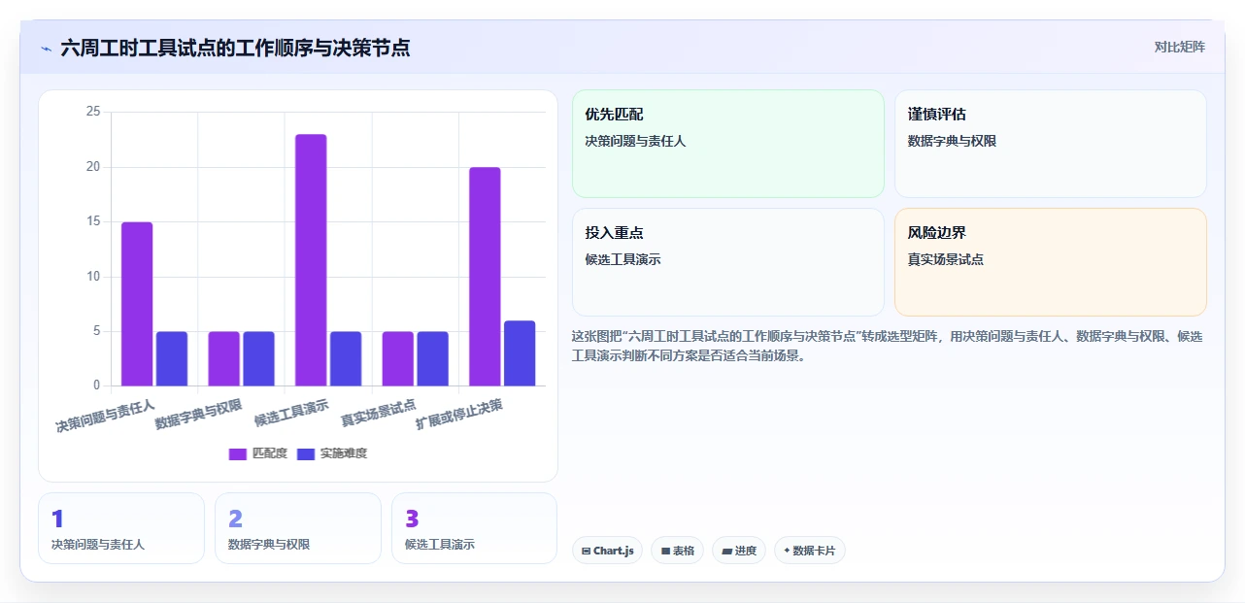Click the 进度 tag
The width and height of the screenshot is (1245, 603).
pos(739,551)
